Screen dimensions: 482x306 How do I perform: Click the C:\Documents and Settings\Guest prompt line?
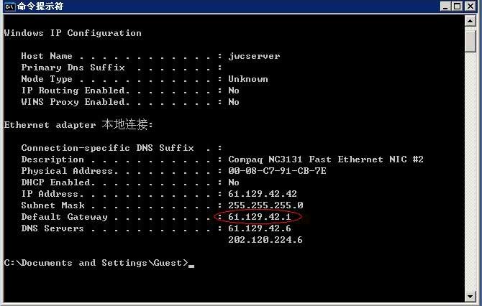point(96,263)
